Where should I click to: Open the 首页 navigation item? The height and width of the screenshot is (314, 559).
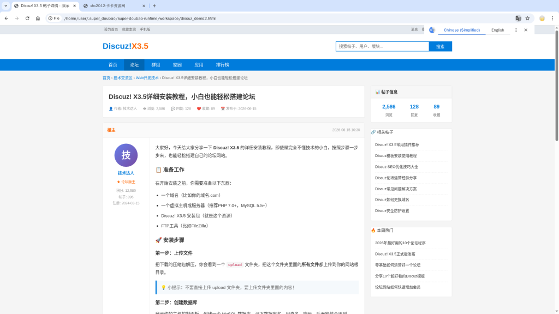click(112, 65)
